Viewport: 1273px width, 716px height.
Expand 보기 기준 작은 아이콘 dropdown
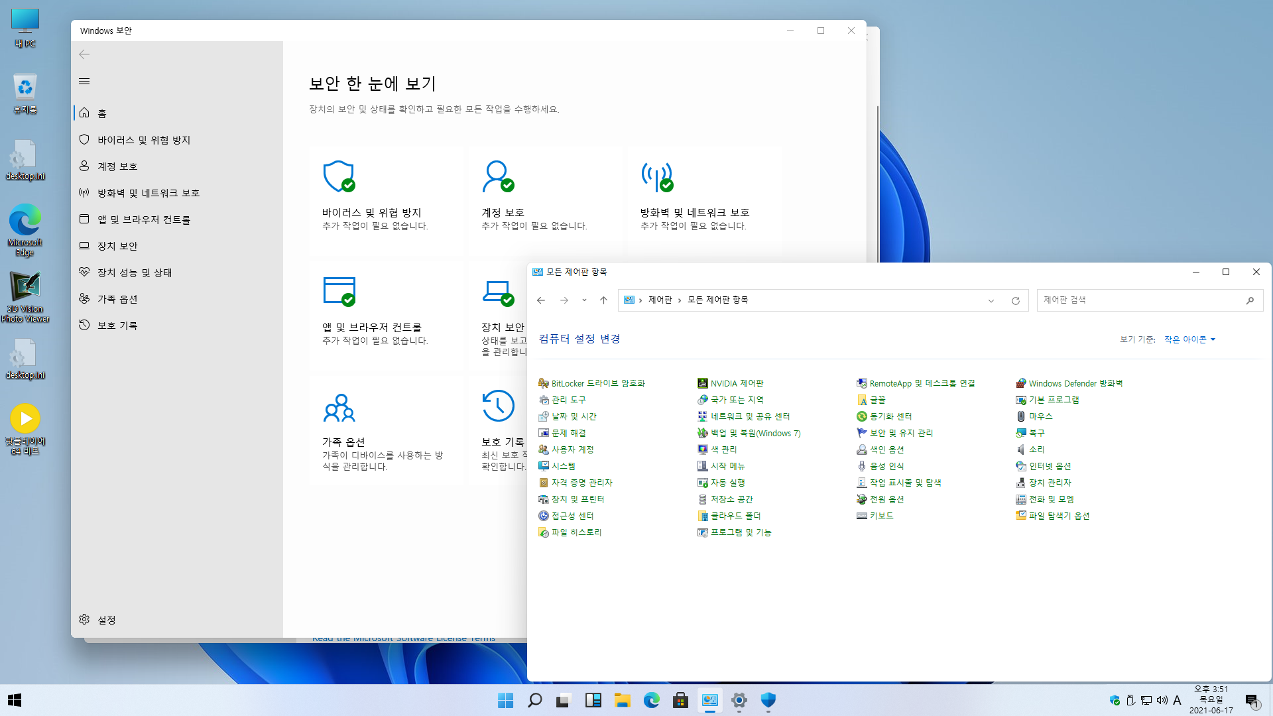pyautogui.click(x=1190, y=339)
